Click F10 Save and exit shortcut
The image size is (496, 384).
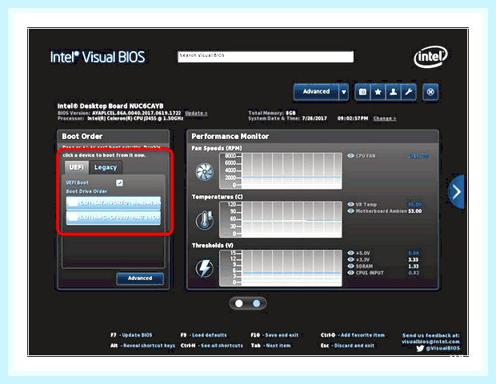point(274,335)
